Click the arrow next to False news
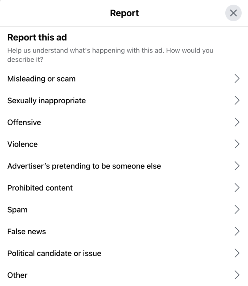 point(237,231)
